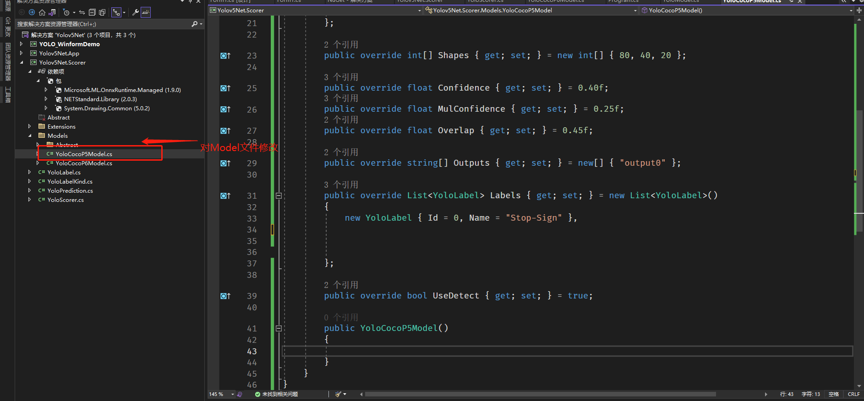Click the override margin icon on line 23

pyautogui.click(x=225, y=55)
